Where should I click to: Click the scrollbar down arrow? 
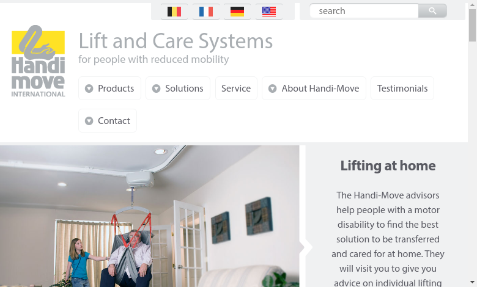[x=472, y=282]
